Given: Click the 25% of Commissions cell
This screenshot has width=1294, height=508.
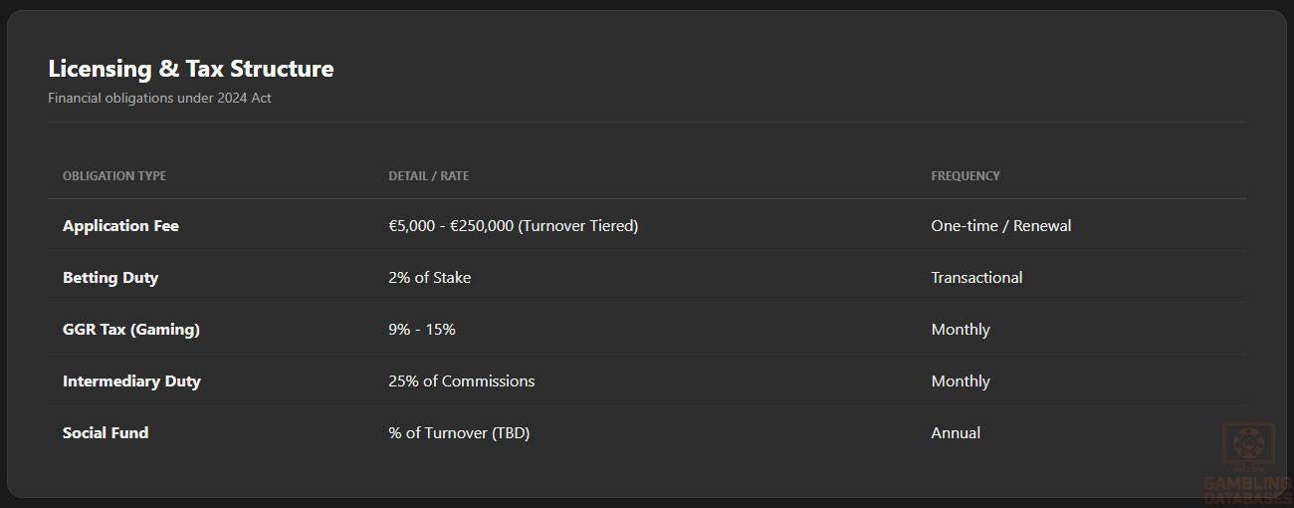Looking at the screenshot, I should (462, 381).
